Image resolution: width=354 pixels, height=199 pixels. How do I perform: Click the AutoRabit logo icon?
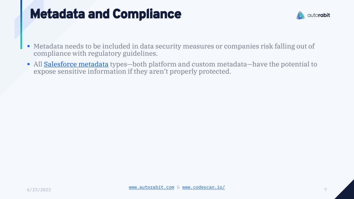(300, 15)
